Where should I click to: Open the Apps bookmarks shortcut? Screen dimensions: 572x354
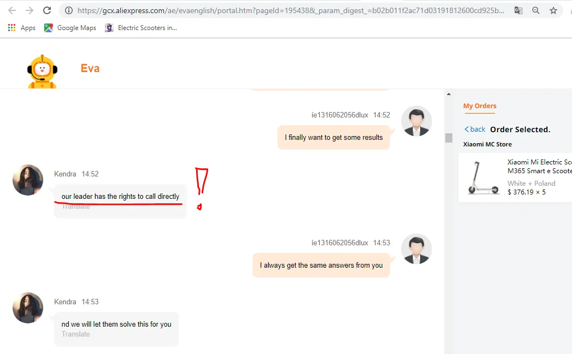[x=22, y=28]
